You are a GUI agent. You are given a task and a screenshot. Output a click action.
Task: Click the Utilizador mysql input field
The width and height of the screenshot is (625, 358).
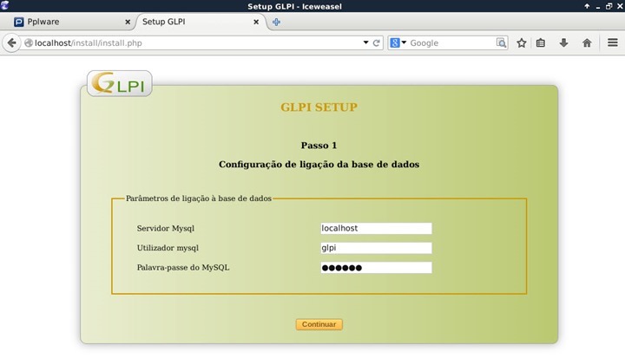[376, 248]
